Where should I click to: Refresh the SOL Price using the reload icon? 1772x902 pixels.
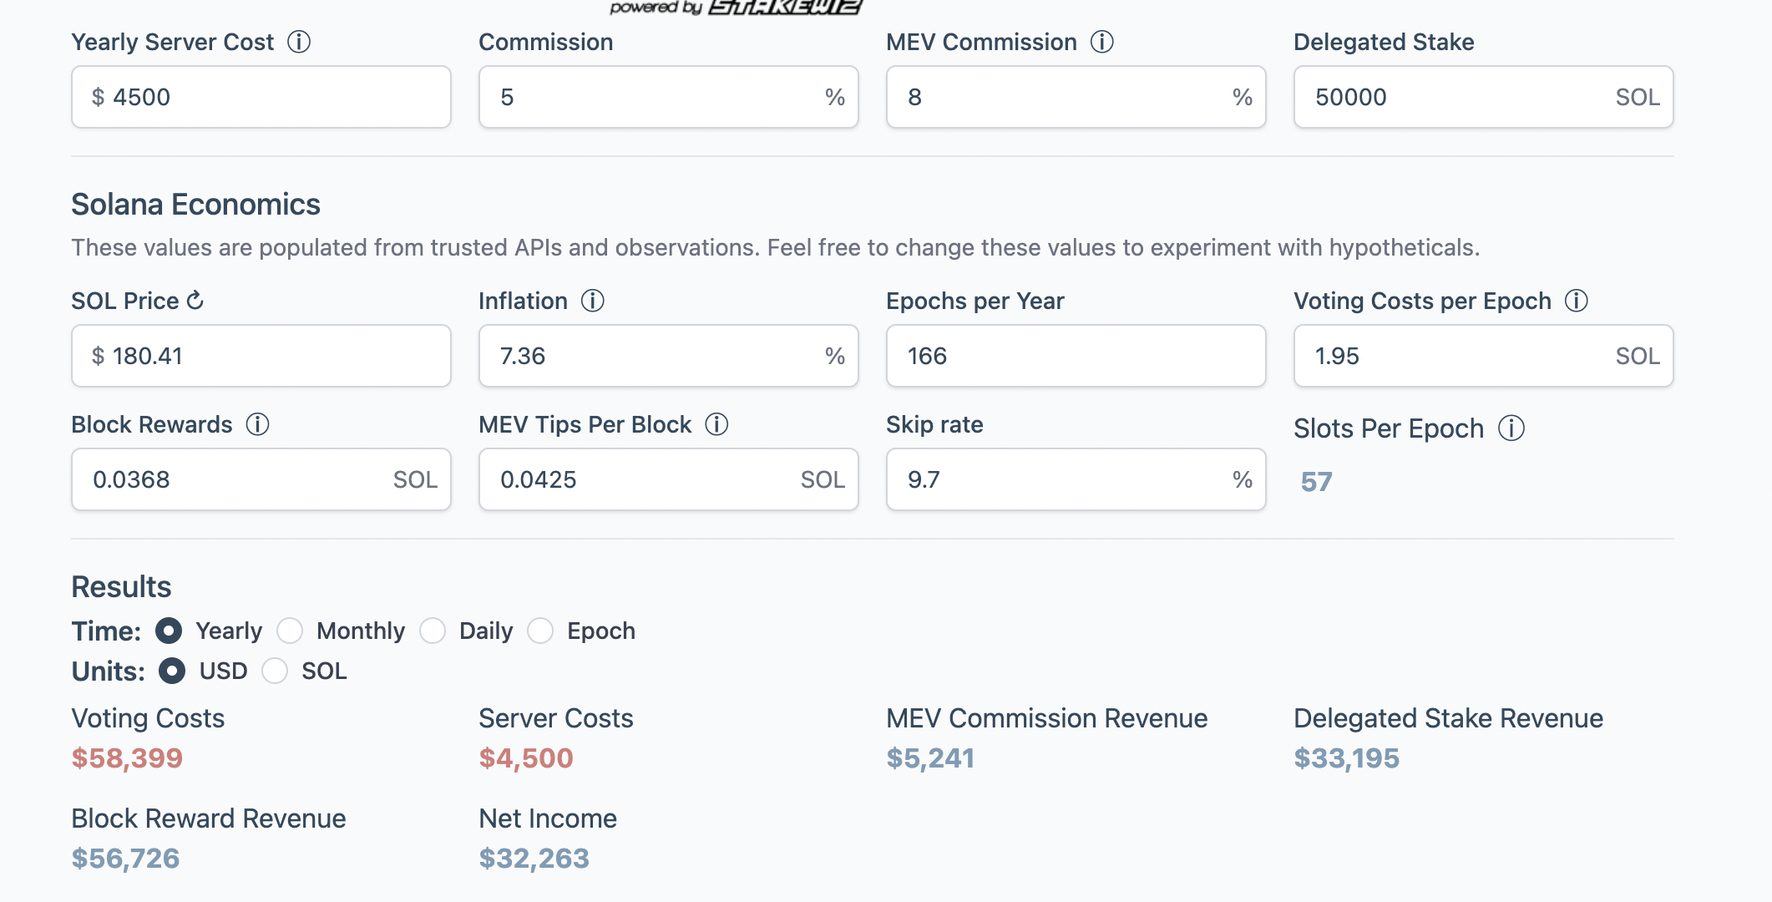point(195,300)
